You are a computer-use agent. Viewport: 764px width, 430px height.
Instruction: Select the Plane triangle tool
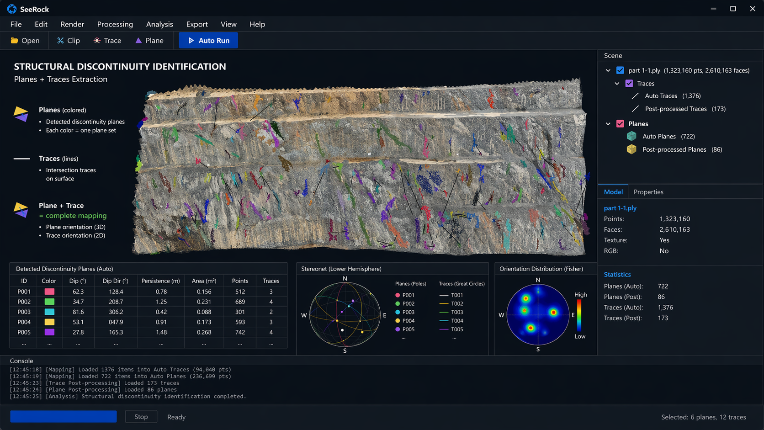click(x=138, y=41)
